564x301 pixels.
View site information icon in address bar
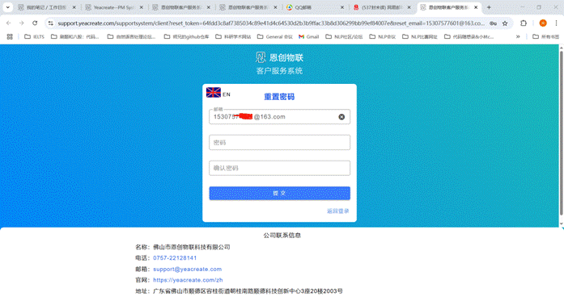51,23
